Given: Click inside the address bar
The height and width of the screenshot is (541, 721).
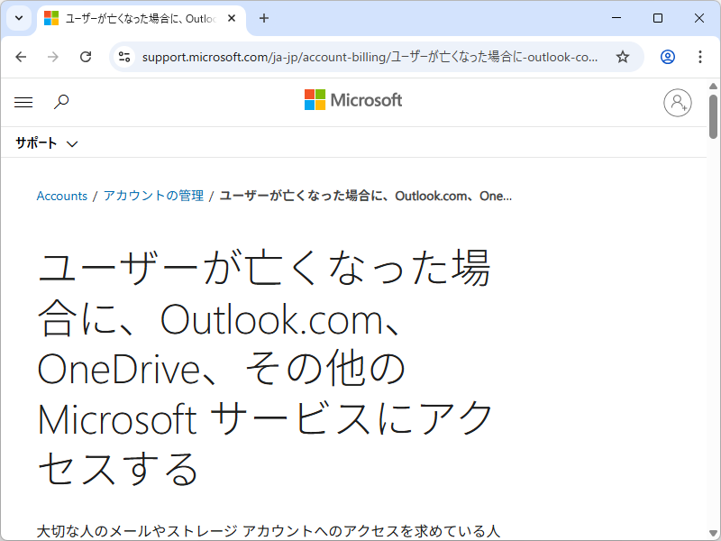Looking at the screenshot, I should [x=360, y=57].
